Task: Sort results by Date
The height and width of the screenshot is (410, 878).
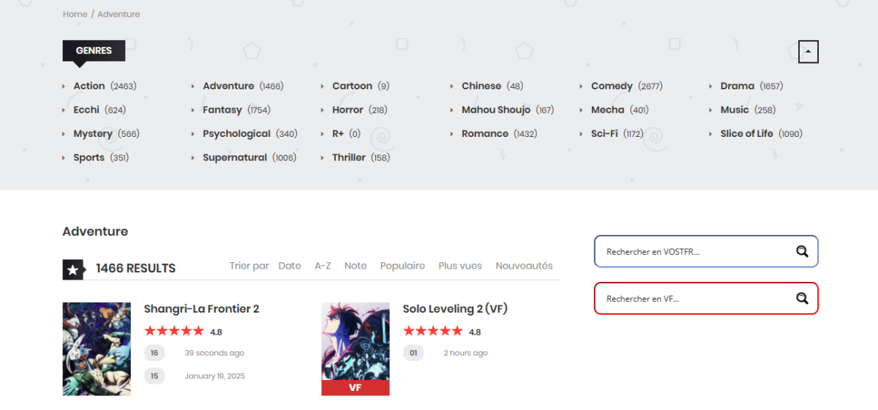Action: pos(290,266)
